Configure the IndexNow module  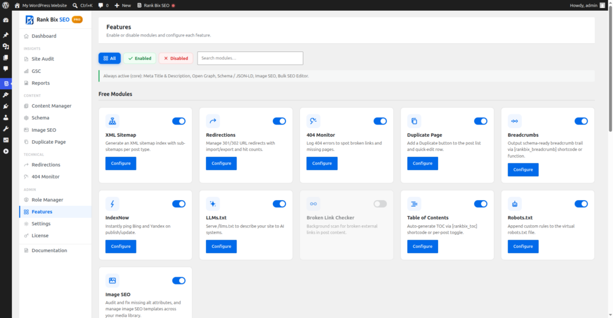click(121, 246)
